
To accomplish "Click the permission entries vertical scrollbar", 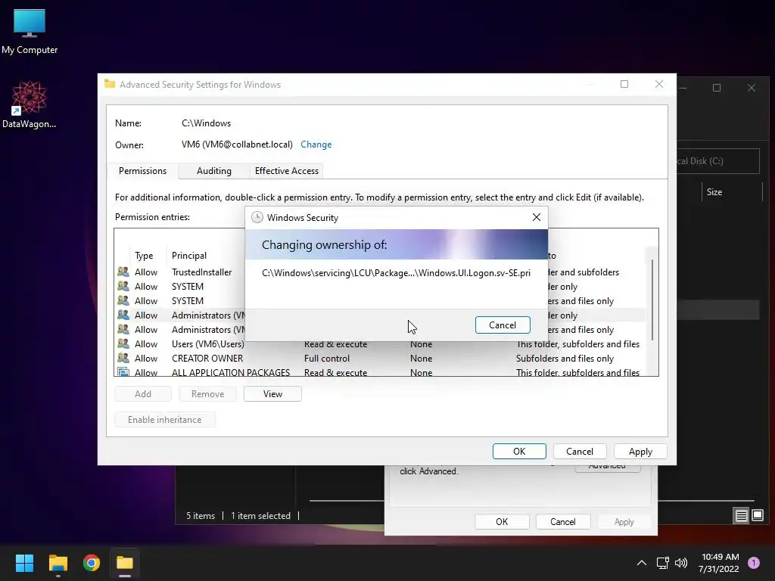I will [x=652, y=300].
